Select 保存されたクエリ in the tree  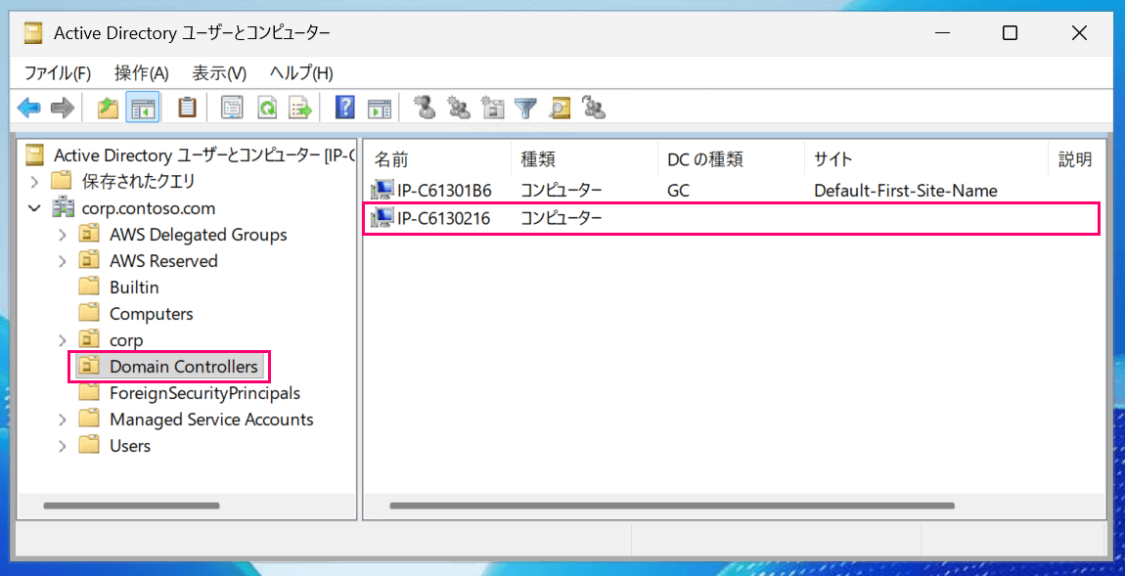coord(139,182)
